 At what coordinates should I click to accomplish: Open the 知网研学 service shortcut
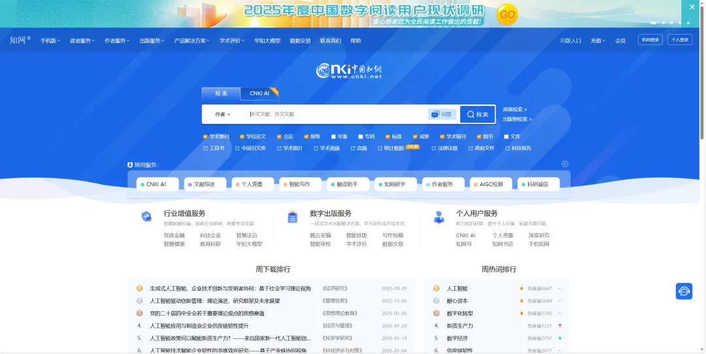(395, 184)
